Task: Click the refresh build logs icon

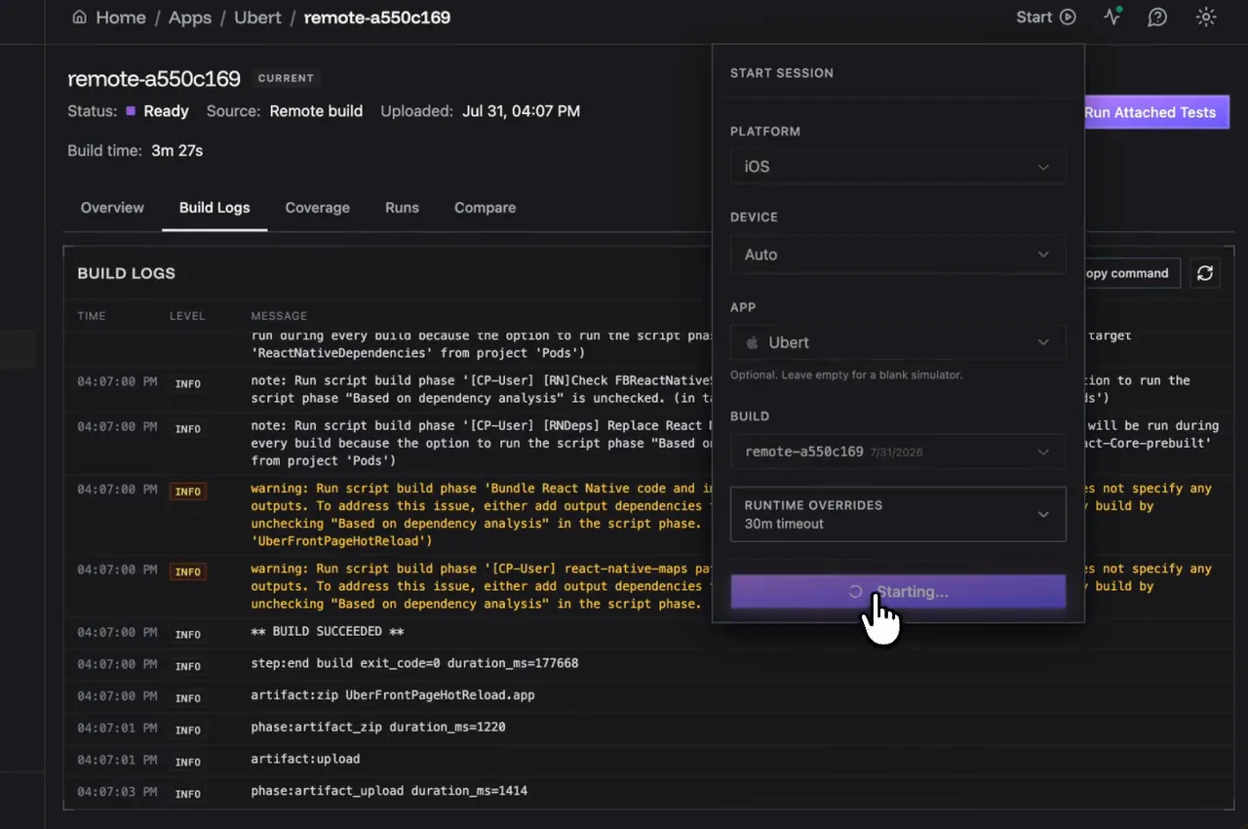Action: click(1205, 273)
